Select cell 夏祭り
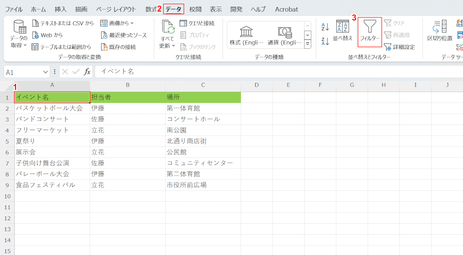This screenshot has width=463, height=255. [52, 141]
